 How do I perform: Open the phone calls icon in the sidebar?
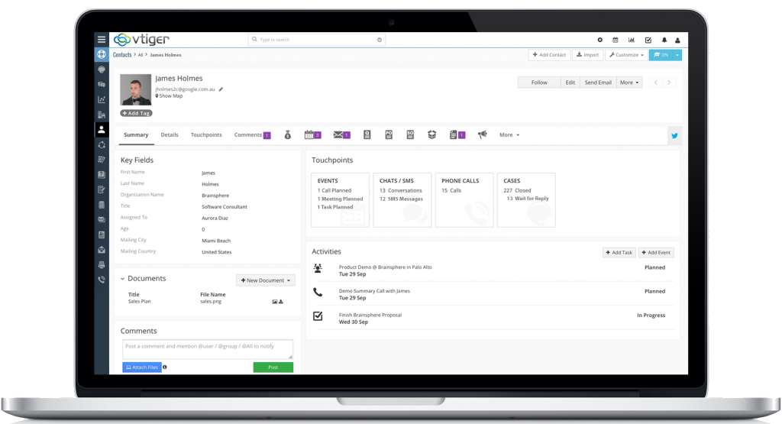click(102, 280)
